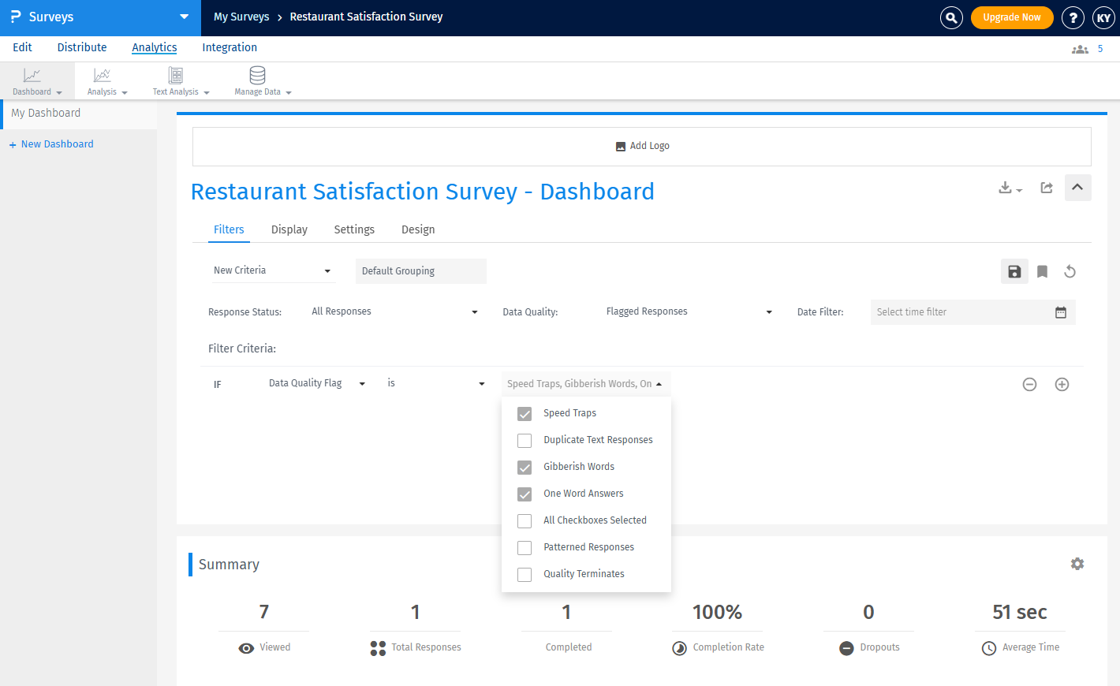Remove criteria with the minus icon
This screenshot has width=1120, height=686.
pos(1029,384)
